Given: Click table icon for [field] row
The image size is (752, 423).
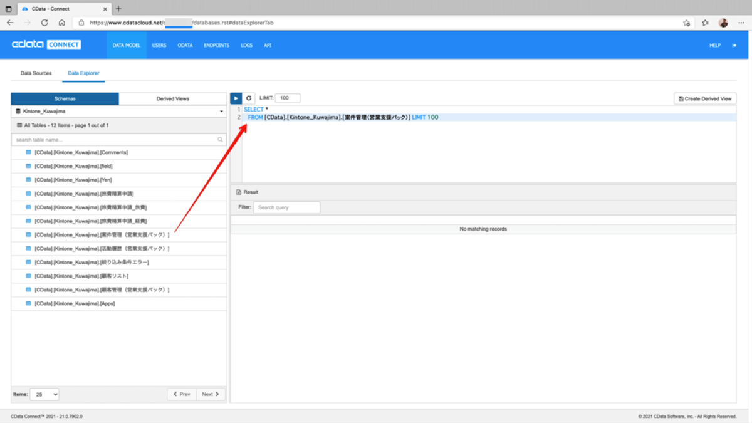Looking at the screenshot, I should coord(28,166).
